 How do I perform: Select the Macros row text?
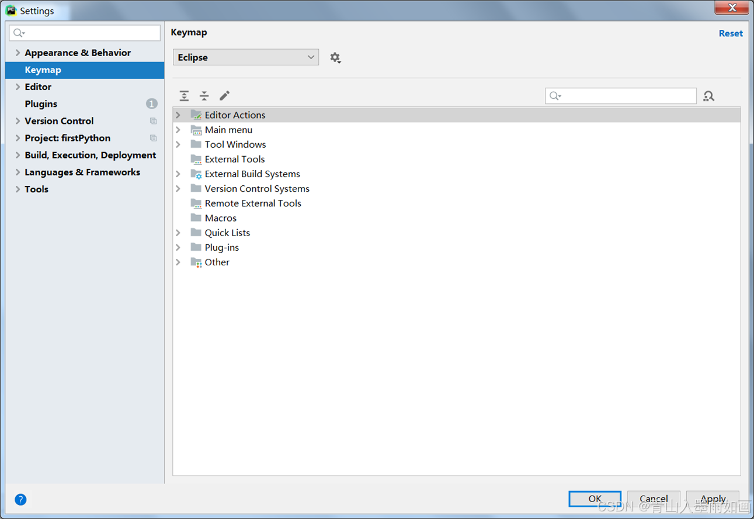click(221, 218)
